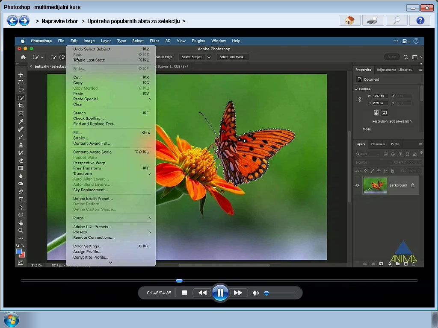Select the Crop tool in toolbar
The image size is (438, 328).
coord(21,106)
